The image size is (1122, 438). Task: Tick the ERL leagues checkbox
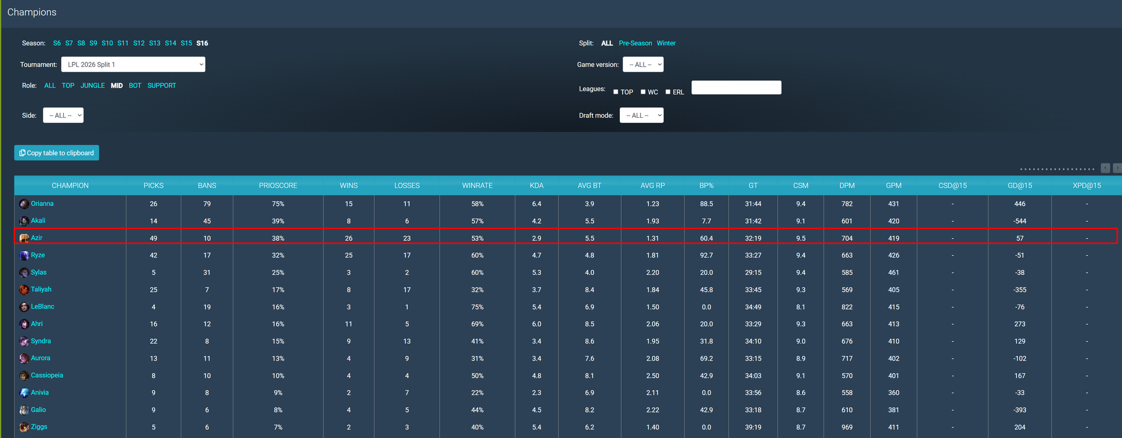(668, 92)
